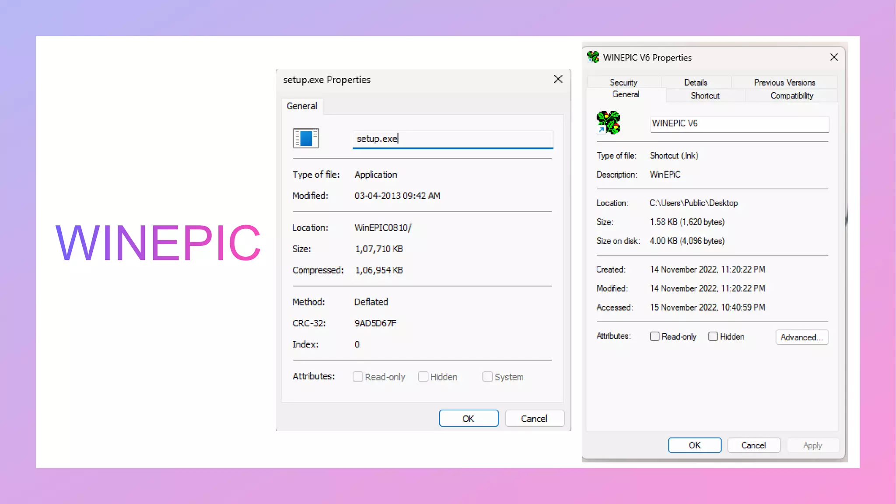
Task: Select the Compatibility tab
Action: (791, 95)
